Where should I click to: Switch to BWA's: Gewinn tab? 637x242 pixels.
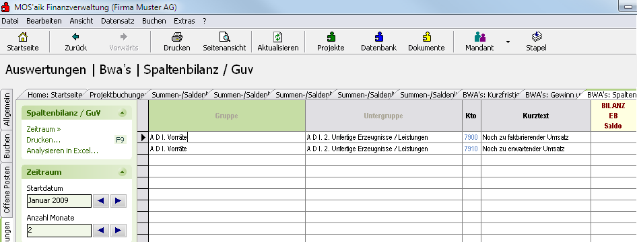point(553,95)
